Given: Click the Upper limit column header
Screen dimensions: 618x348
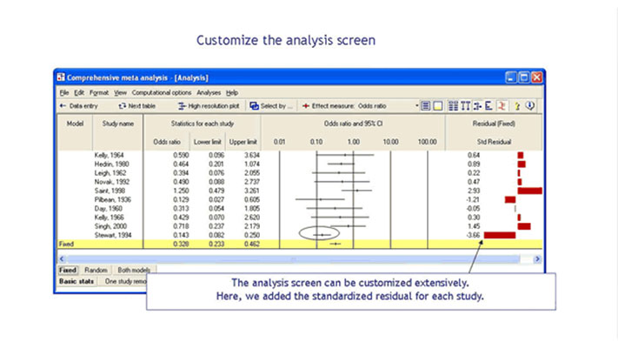Looking at the screenshot, I should [x=243, y=142].
